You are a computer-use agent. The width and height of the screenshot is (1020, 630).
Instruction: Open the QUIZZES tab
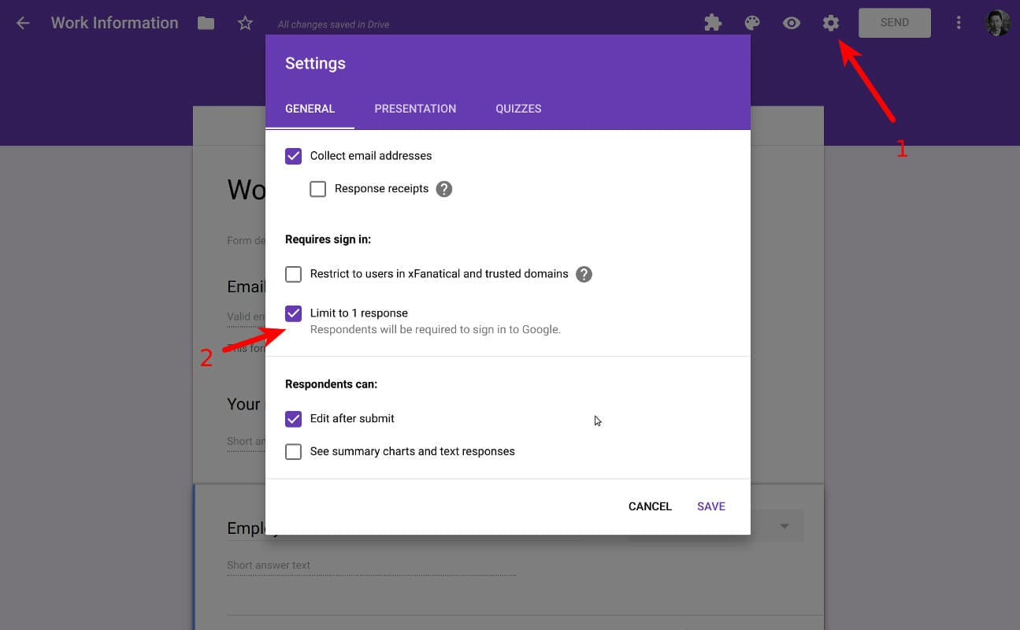tap(518, 109)
